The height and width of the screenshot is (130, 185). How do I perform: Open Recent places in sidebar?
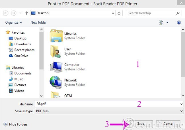24,50
